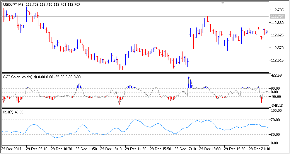Click the 100.00 RSI scale label
The height and width of the screenshot is (154, 290).
[276, 111]
